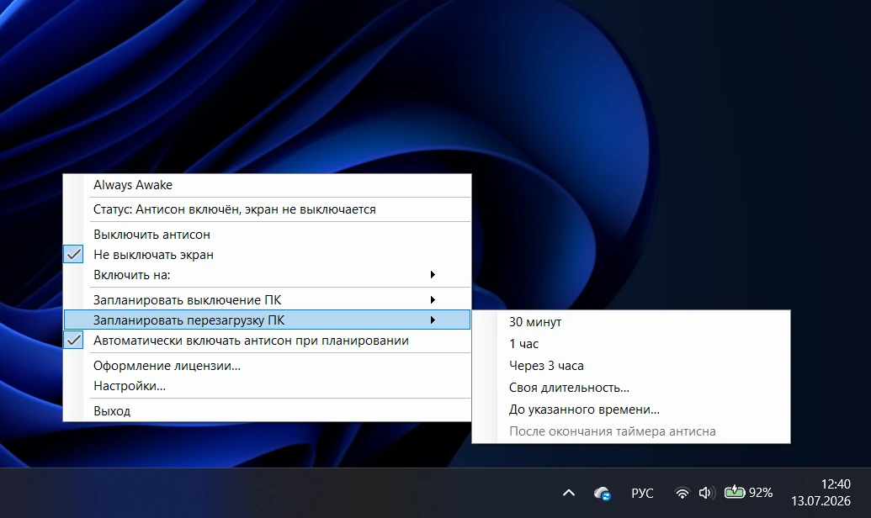Click the cloud sync tray icon
Viewport: 871px width, 518px height.
point(602,493)
